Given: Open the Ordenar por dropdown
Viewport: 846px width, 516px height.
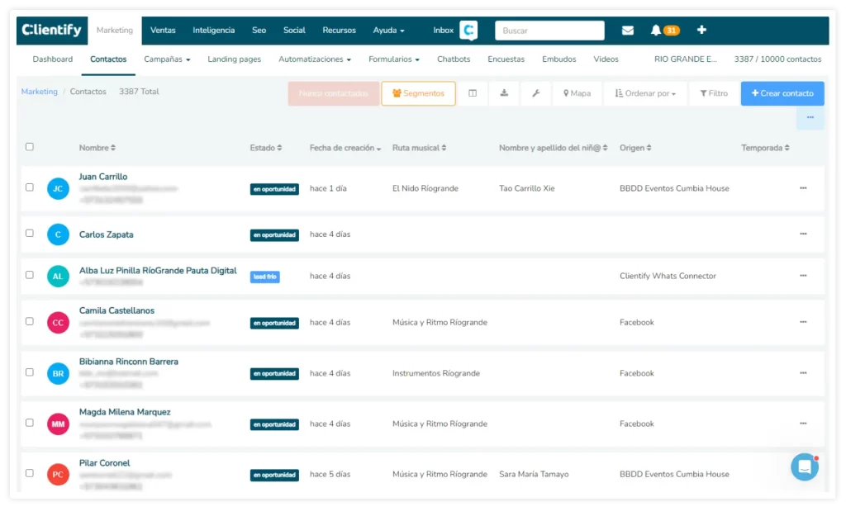Looking at the screenshot, I should [645, 93].
